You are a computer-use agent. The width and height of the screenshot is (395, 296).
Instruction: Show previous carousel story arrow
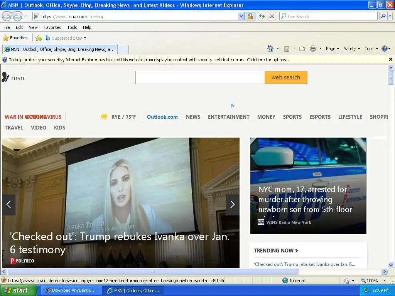[9, 204]
